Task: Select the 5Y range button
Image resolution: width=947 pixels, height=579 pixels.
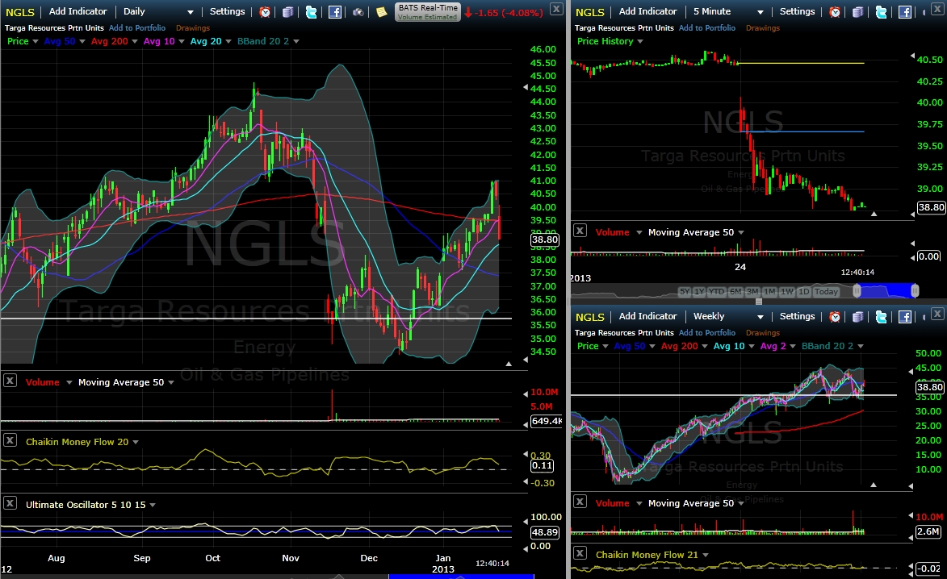Action: pos(685,292)
